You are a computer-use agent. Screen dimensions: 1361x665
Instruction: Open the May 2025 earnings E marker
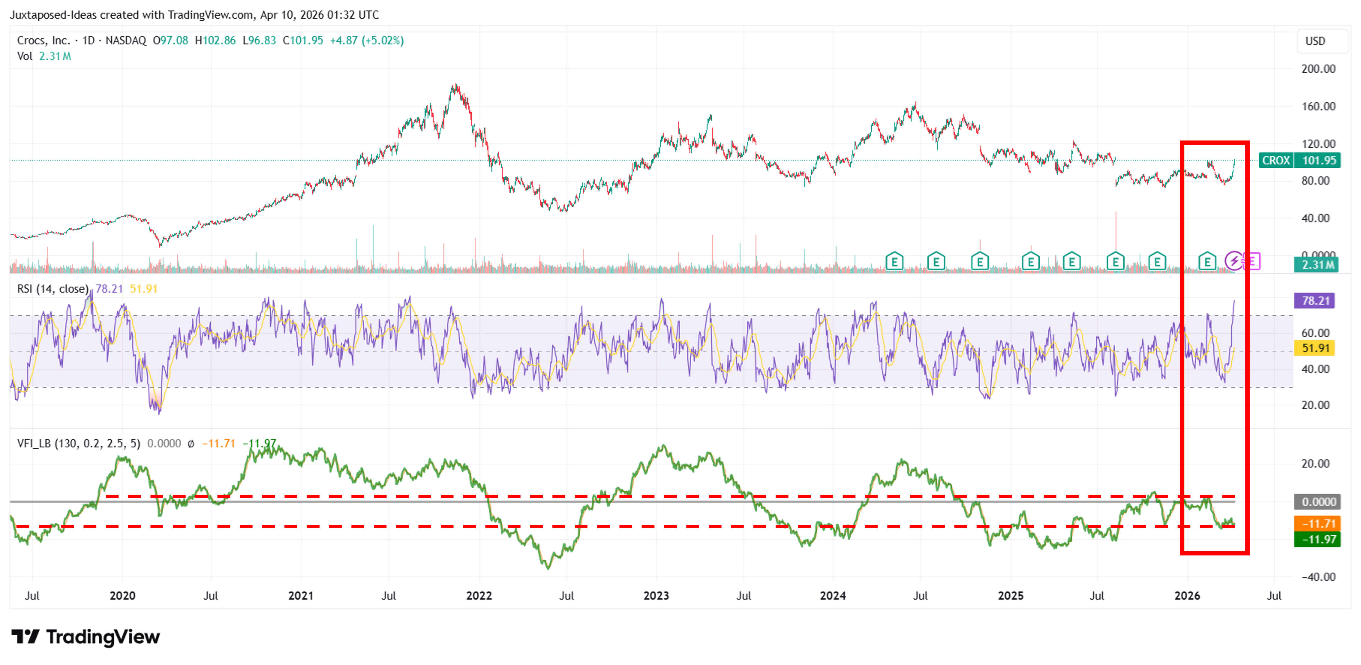(x=1071, y=261)
